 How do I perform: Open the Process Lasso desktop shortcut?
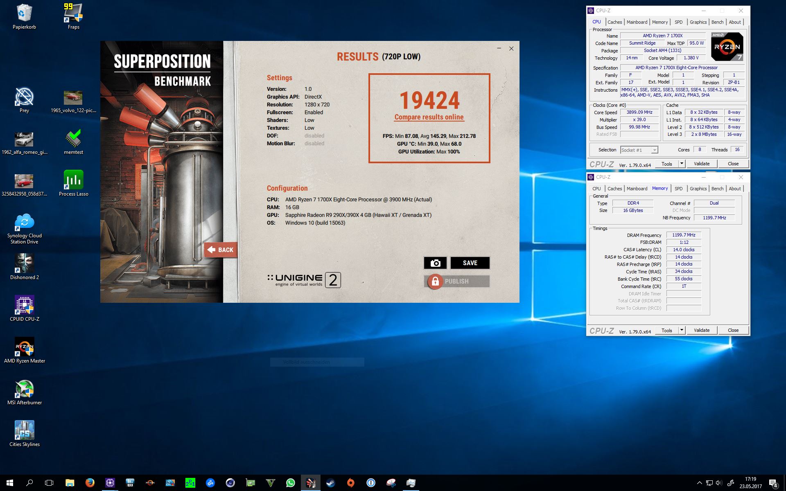pos(73,180)
